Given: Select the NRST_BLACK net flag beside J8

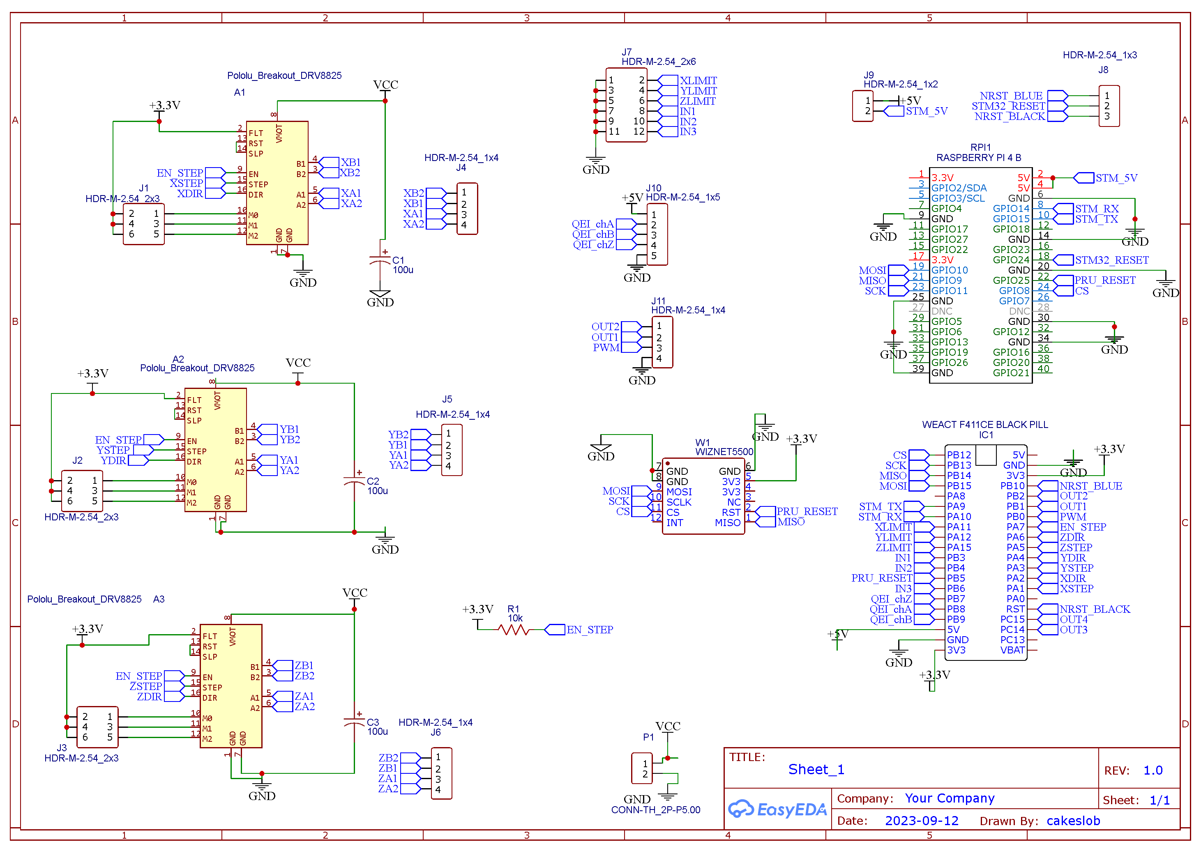Looking at the screenshot, I should (x=1021, y=116).
